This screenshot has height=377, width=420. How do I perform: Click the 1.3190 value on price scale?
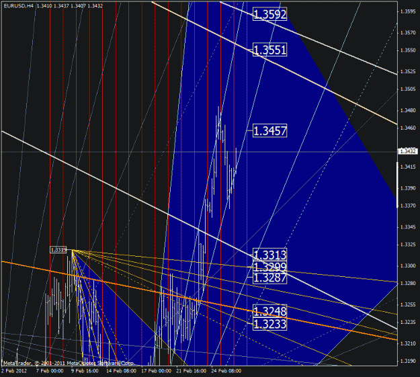point(408,361)
